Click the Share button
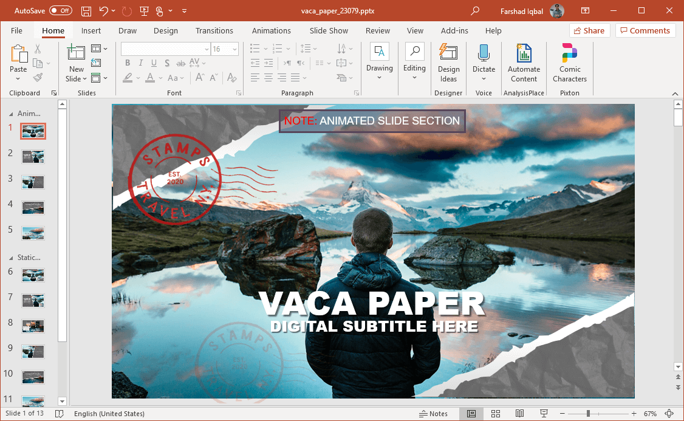 click(588, 31)
